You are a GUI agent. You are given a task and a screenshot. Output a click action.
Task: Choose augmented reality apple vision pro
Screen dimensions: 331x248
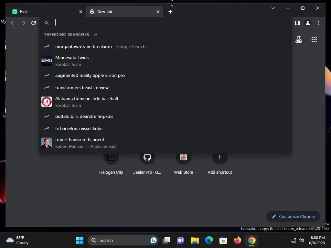click(165, 75)
